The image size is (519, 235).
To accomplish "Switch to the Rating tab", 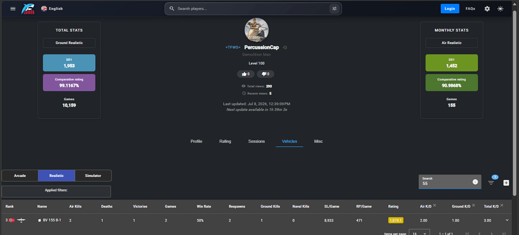I will (225, 141).
